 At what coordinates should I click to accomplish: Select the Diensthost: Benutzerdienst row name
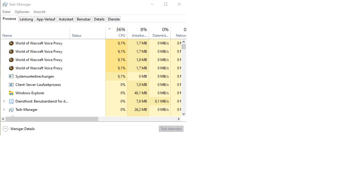[x=42, y=101]
